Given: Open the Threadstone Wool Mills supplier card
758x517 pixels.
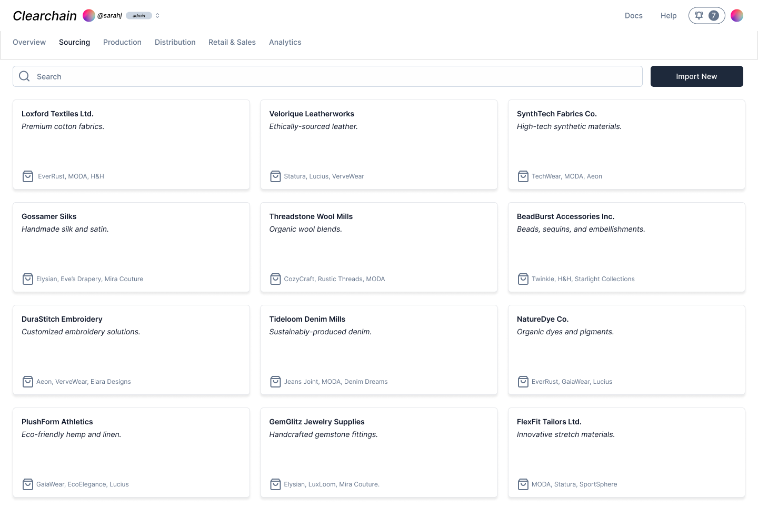Looking at the screenshot, I should pos(378,247).
